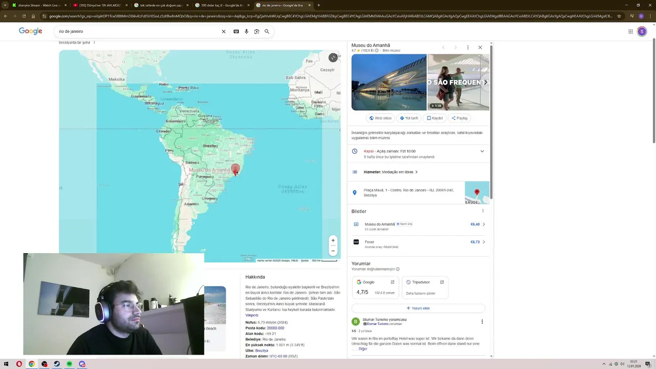
Task: Open Steam from the taskbar
Action: point(57,364)
